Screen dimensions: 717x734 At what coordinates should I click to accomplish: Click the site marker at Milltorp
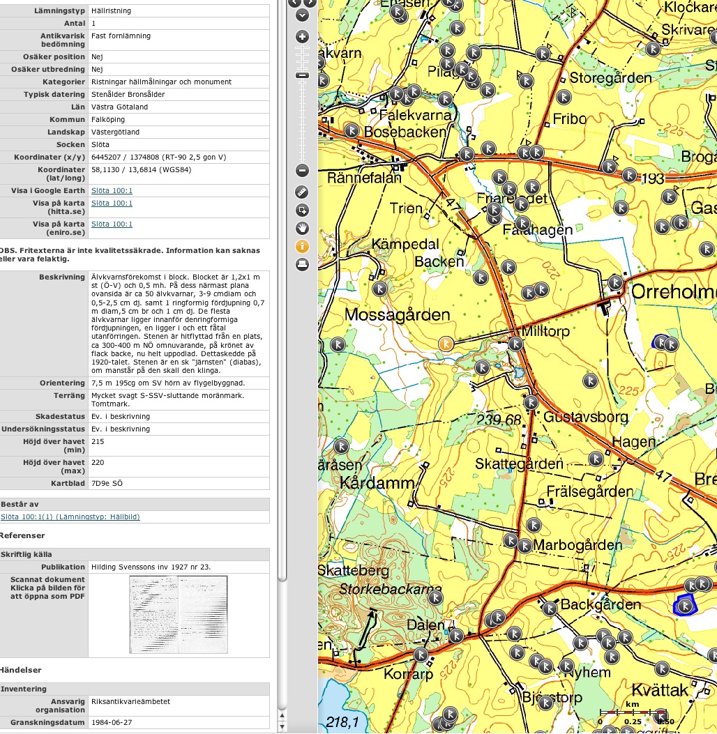click(515, 344)
